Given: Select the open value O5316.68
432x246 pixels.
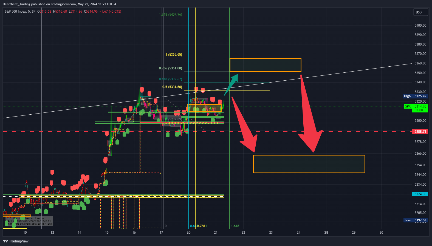Looking at the screenshot, I should tap(44, 12).
